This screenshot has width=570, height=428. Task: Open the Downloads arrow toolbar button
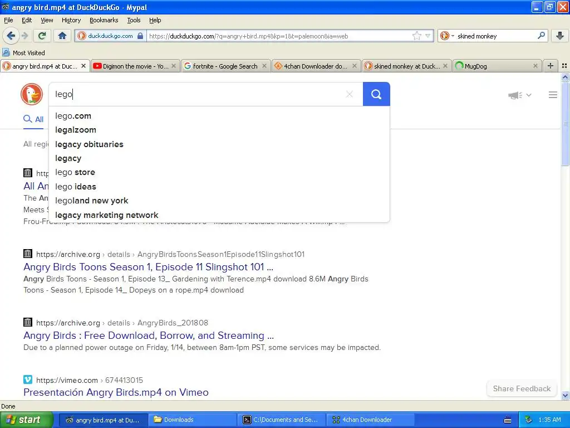pyautogui.click(x=560, y=36)
